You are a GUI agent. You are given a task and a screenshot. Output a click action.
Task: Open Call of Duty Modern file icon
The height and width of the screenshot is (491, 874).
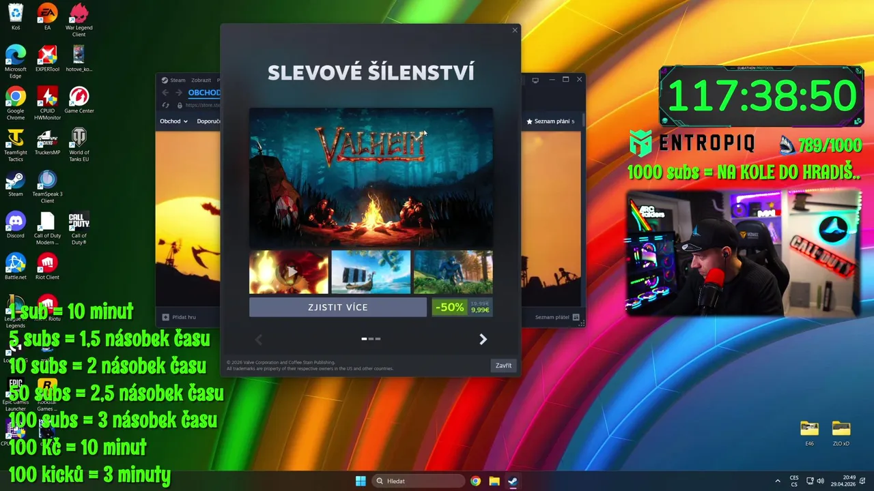coord(47,228)
